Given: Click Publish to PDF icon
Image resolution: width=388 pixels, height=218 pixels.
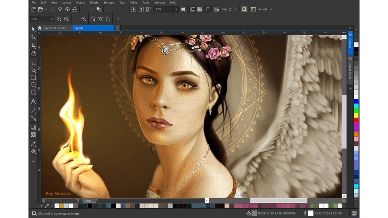Looking at the screenshot, I should pyautogui.click(x=148, y=9).
